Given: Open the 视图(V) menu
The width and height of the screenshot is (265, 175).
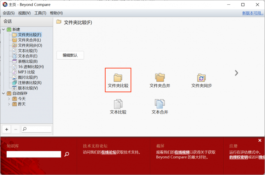Looking at the screenshot, I should tap(24, 13).
